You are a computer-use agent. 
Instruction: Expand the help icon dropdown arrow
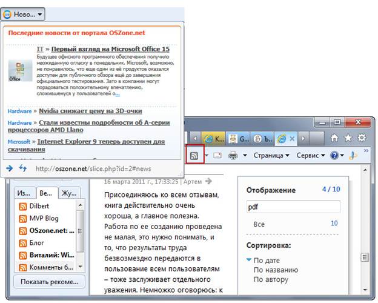click(342, 156)
